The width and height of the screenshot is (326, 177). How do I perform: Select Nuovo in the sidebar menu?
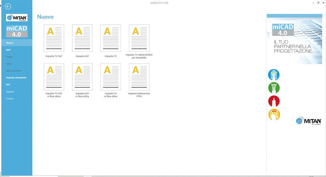point(17,43)
